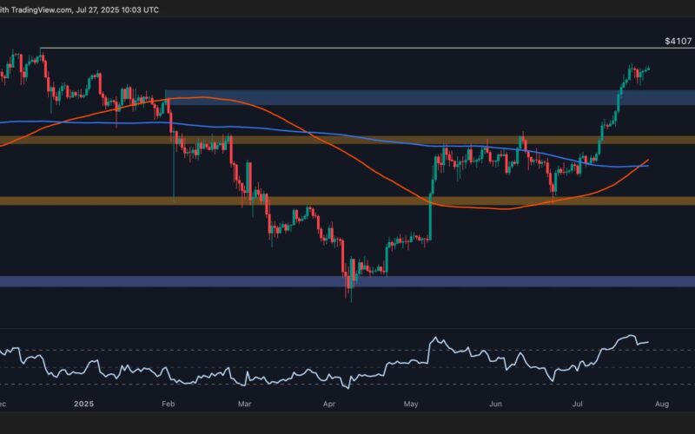Click the Mar label on time axis
Screen dimensions: 695x434
(x=244, y=404)
